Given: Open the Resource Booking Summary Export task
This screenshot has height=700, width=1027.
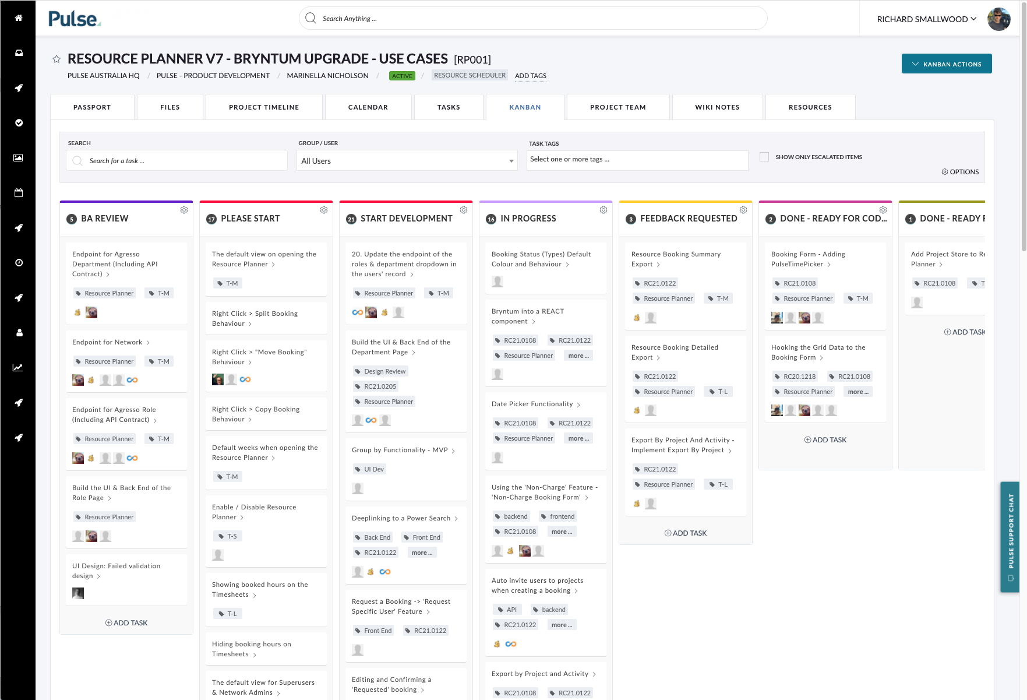Looking at the screenshot, I should click(676, 259).
